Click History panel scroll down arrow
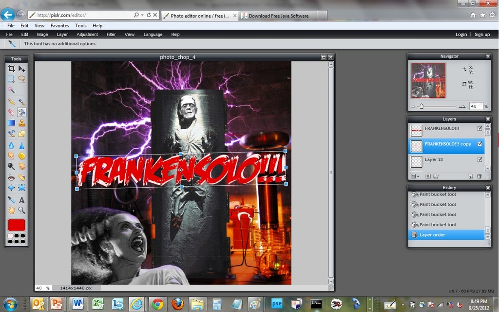Viewport: 499px width, 312px height. point(487,237)
